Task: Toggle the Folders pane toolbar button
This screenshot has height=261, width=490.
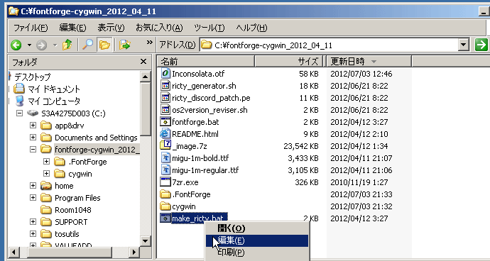Action: 104,45
